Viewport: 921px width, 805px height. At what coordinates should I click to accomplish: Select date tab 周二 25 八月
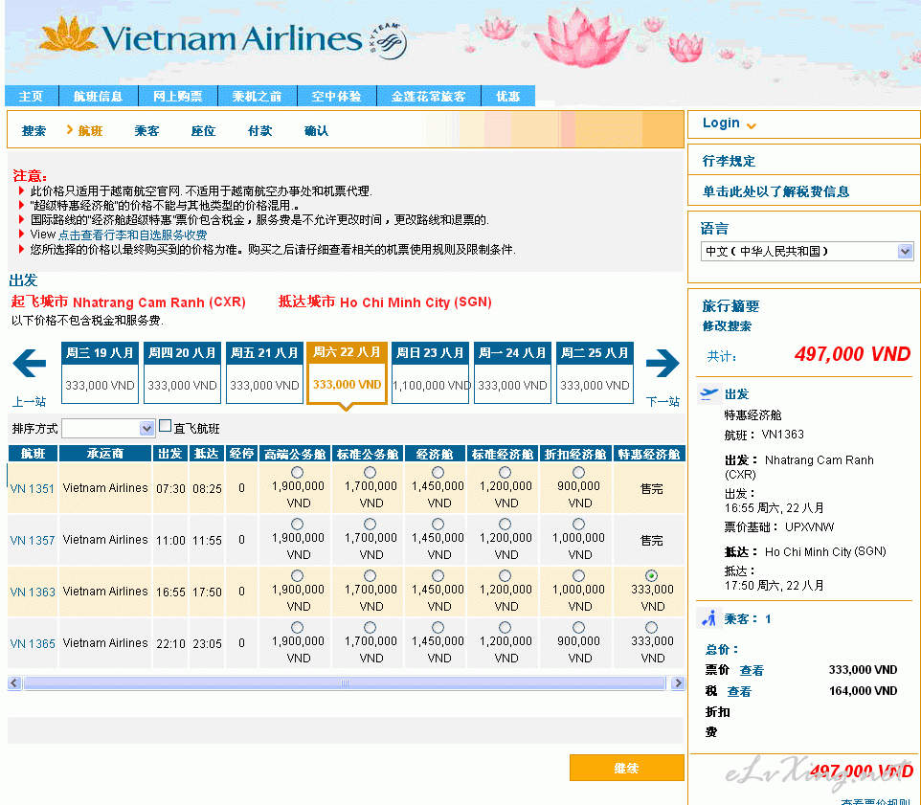click(x=595, y=373)
